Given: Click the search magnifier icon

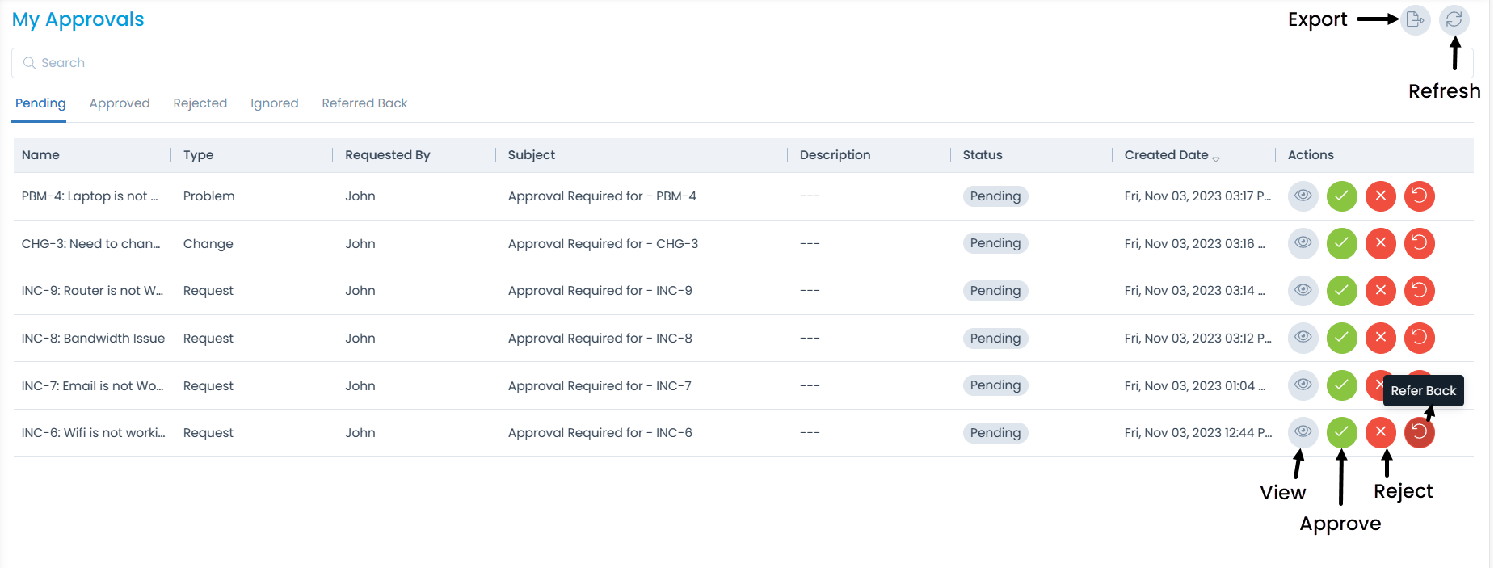Looking at the screenshot, I should tap(30, 62).
